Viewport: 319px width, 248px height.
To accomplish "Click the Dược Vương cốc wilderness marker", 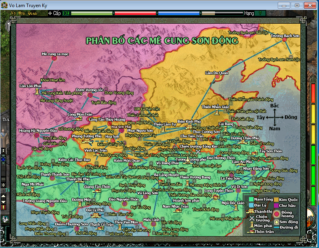I will 90,95.
